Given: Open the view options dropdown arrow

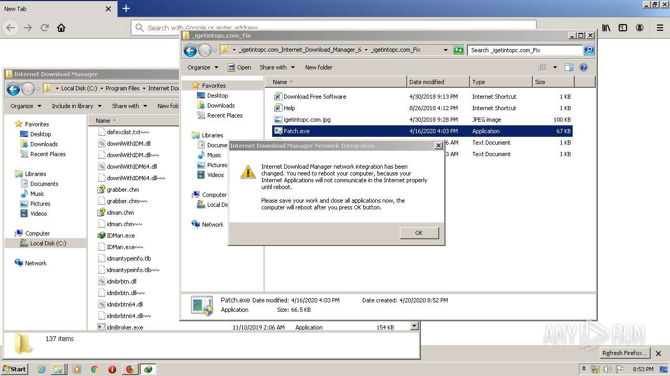Looking at the screenshot, I should click(555, 67).
